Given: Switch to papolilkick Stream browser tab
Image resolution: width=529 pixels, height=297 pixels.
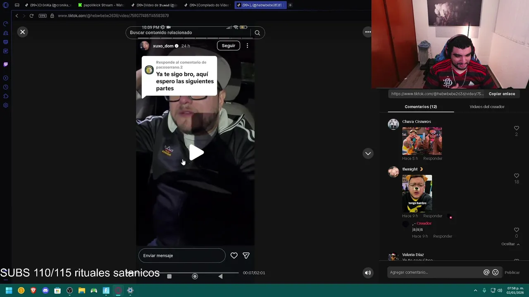Looking at the screenshot, I should (101, 5).
